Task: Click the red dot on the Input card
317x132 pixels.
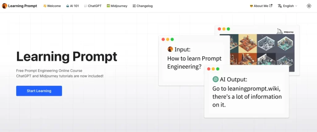Action: [163, 39]
